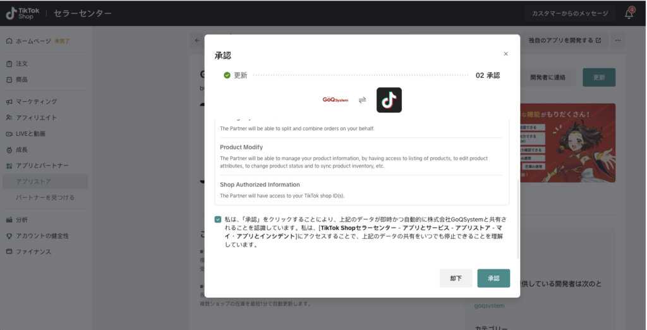Viewport: 647px width, 330px height.
Task: Click the permissions list scrollbar
Action: 517,215
